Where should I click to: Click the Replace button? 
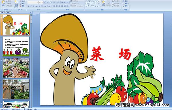click(125, 3)
